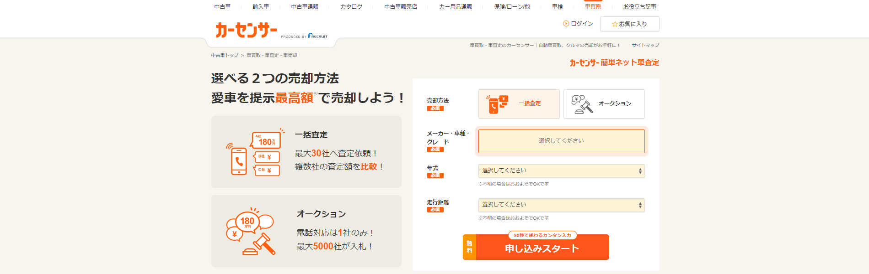Screen dimensions: 869x274
Task: Open the 走行距離 dropdown
Action: (x=562, y=205)
